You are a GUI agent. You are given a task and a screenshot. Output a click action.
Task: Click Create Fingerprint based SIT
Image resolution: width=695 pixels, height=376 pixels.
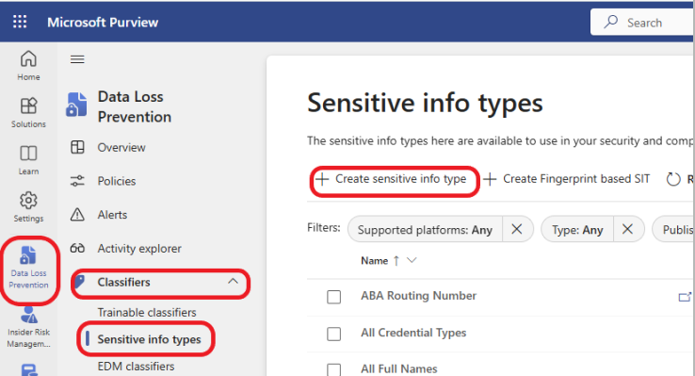(567, 179)
